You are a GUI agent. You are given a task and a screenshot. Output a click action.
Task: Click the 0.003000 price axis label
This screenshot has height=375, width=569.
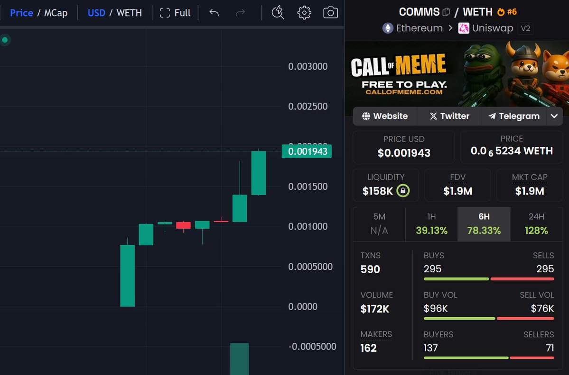pyautogui.click(x=308, y=67)
